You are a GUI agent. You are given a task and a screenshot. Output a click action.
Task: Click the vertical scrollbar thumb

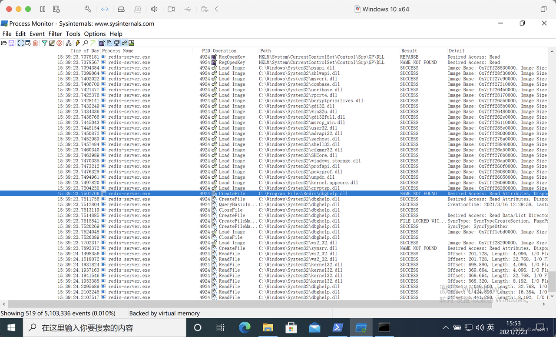tap(552, 281)
